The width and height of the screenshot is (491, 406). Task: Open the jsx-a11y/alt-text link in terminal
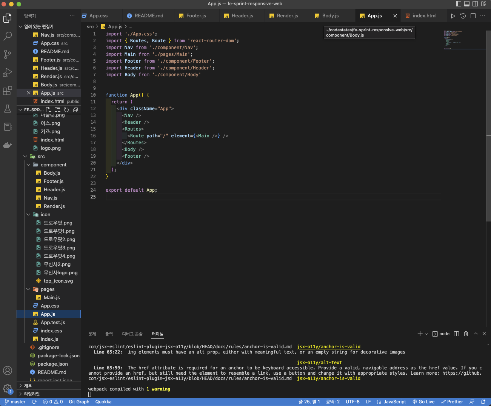click(x=319, y=363)
